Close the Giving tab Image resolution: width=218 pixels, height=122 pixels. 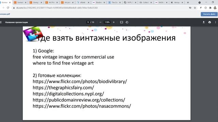(41, 2)
